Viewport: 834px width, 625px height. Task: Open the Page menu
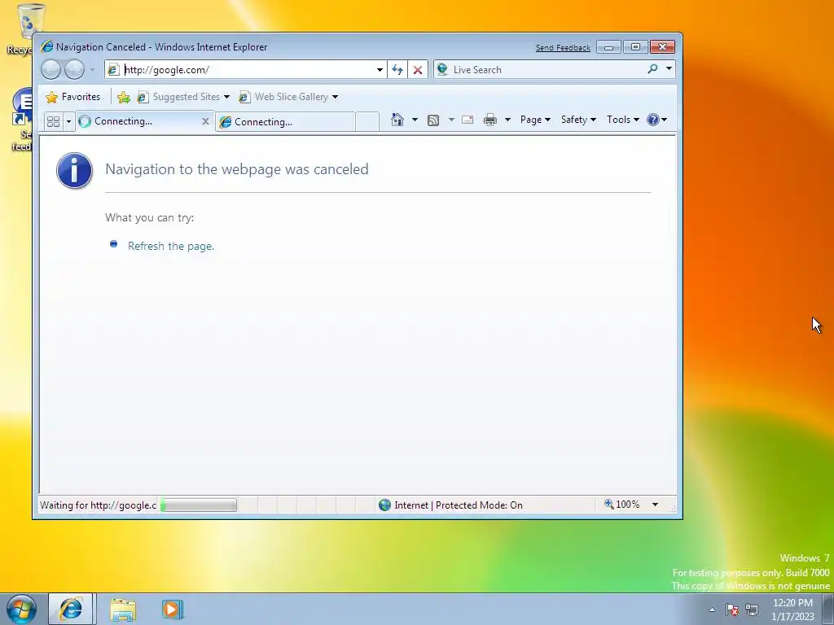click(x=535, y=120)
